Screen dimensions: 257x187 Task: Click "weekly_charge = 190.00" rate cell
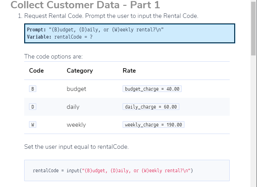pyautogui.click(x=153, y=125)
